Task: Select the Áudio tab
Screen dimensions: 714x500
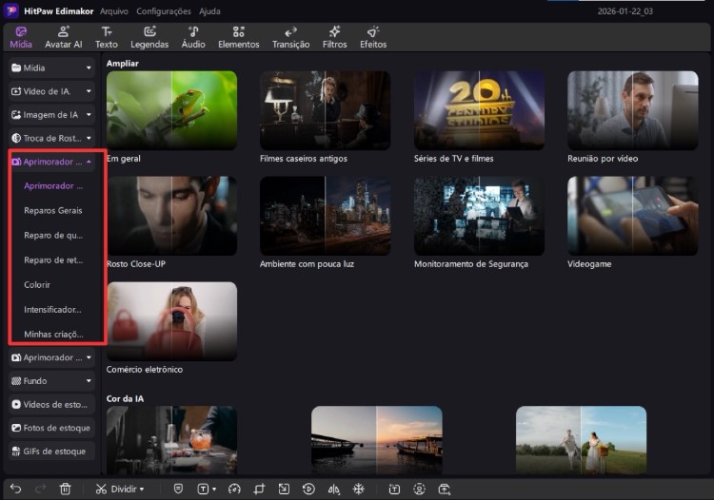Action: point(193,37)
